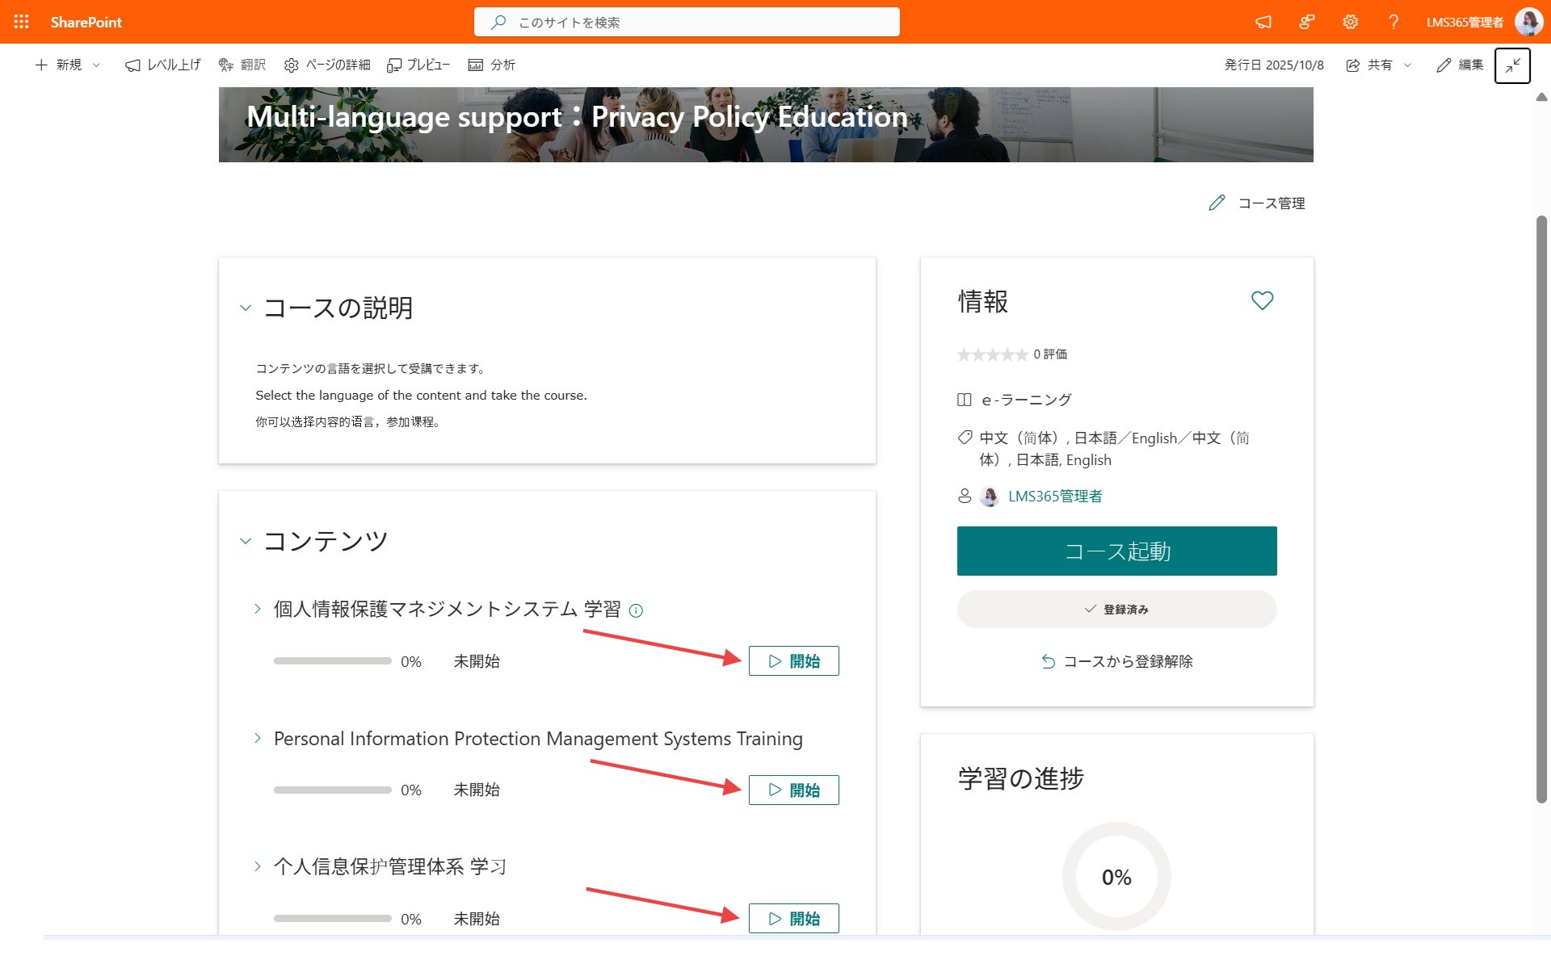
Task: Click the info icon next to 個人情報保護マネジメントシステム 学習
Action: (636, 610)
